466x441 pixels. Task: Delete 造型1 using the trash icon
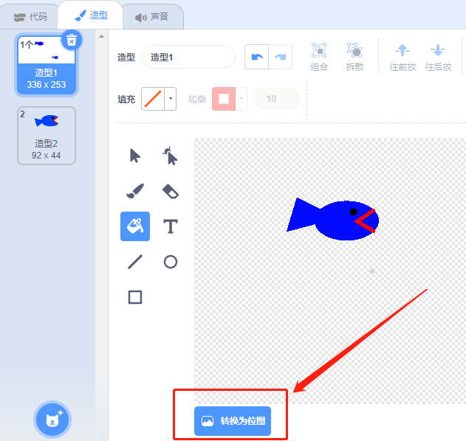(72, 40)
